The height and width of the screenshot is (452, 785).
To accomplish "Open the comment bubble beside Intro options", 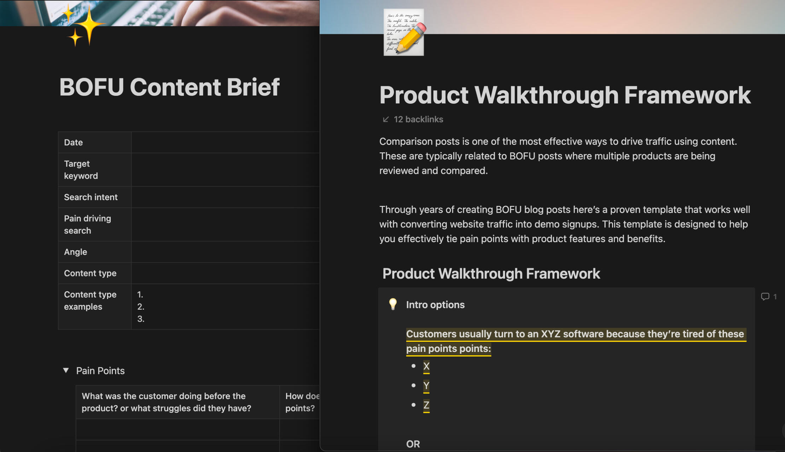I will click(765, 297).
